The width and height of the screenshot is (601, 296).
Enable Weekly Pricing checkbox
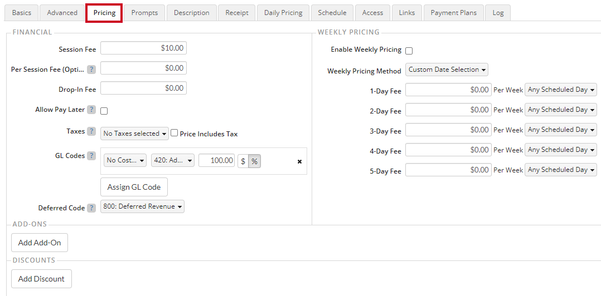pyautogui.click(x=409, y=51)
